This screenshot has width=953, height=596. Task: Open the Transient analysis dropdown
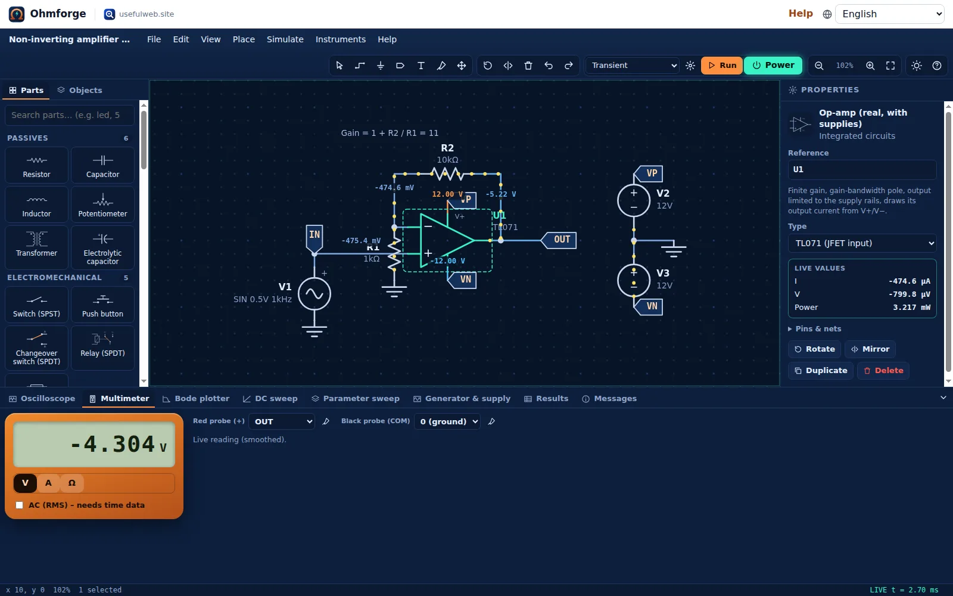tap(633, 66)
